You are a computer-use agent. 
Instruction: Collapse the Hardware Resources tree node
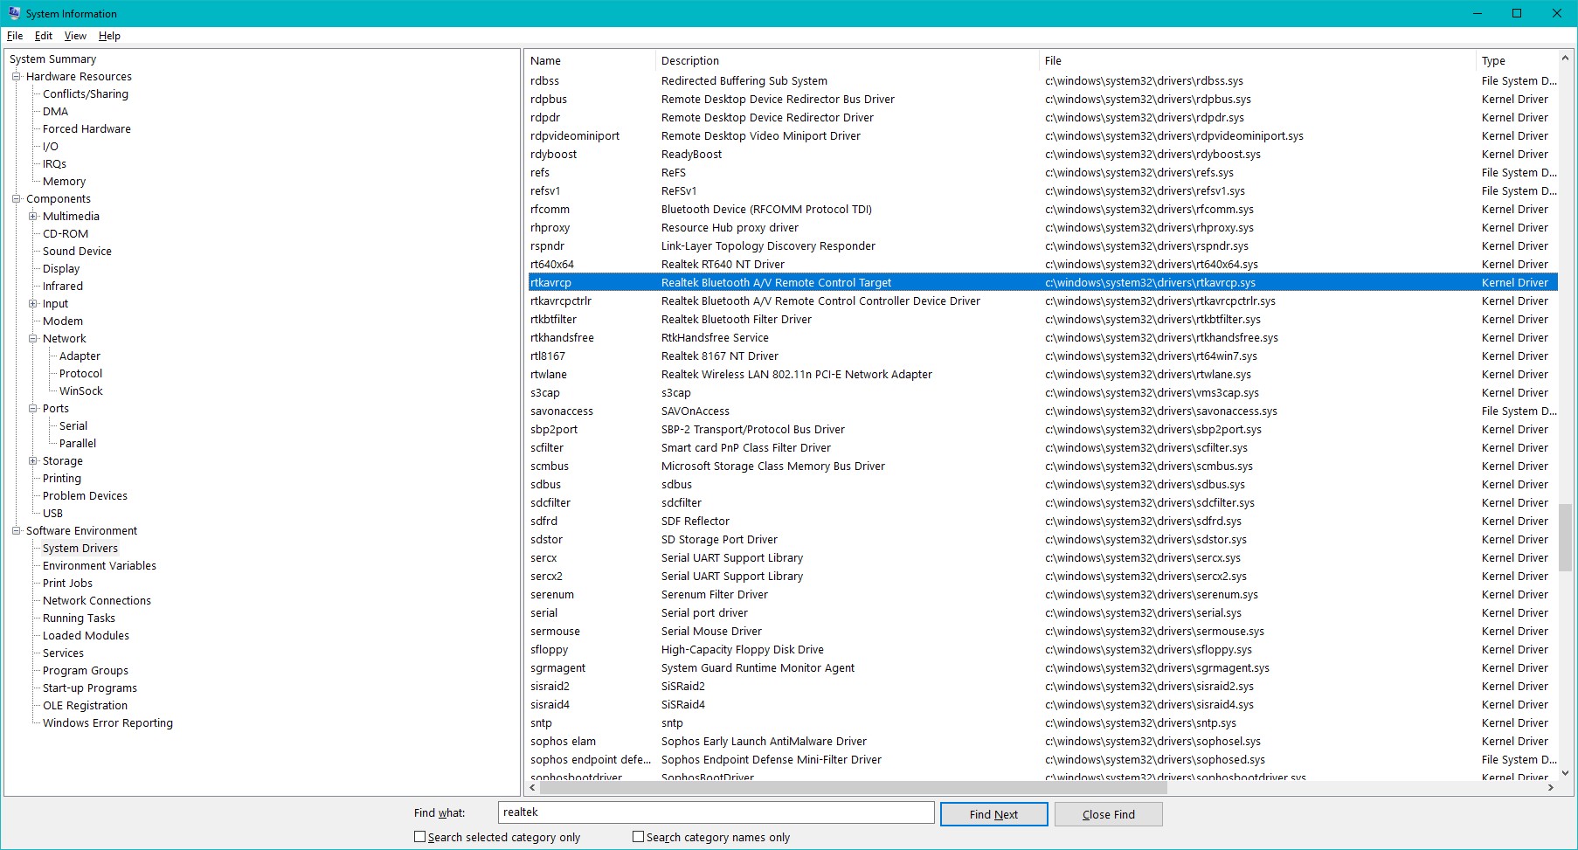coord(16,77)
